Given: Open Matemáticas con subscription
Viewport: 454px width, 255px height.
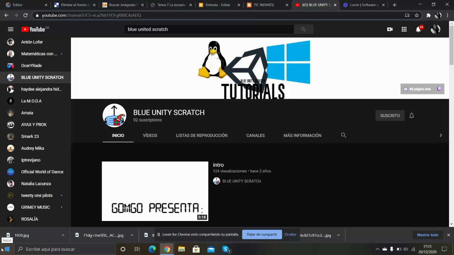Looking at the screenshot, I should (x=35, y=54).
